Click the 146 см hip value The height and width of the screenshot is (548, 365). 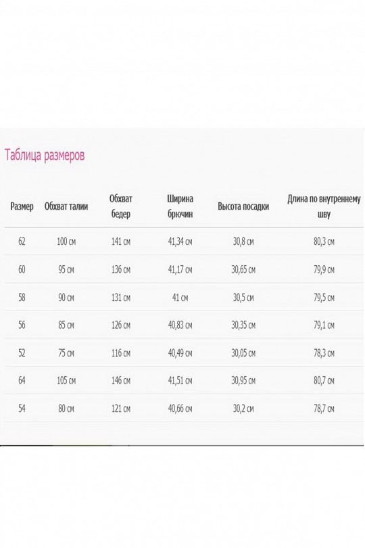pos(121,380)
